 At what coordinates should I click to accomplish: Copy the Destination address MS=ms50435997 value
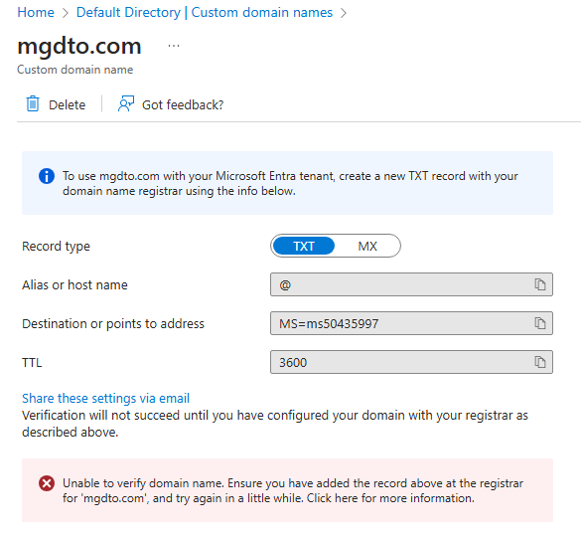click(540, 323)
